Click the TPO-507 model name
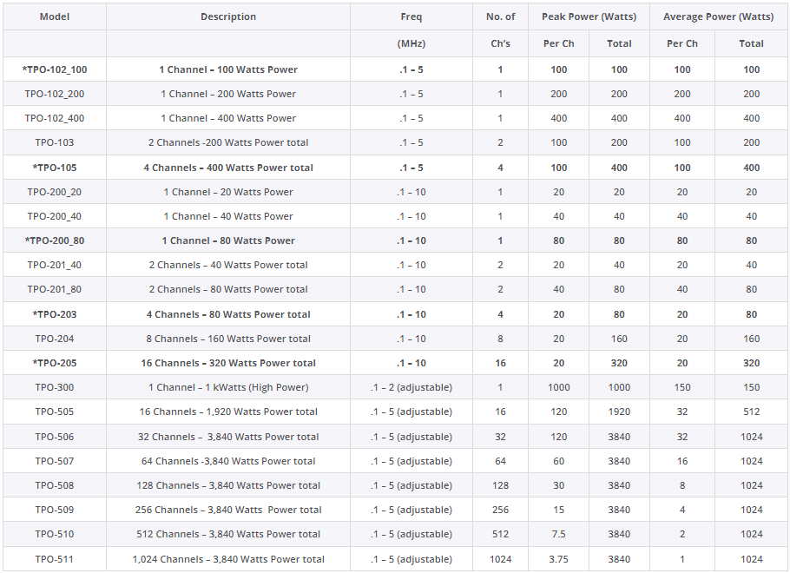Screen dimensions: 790x573 point(55,461)
